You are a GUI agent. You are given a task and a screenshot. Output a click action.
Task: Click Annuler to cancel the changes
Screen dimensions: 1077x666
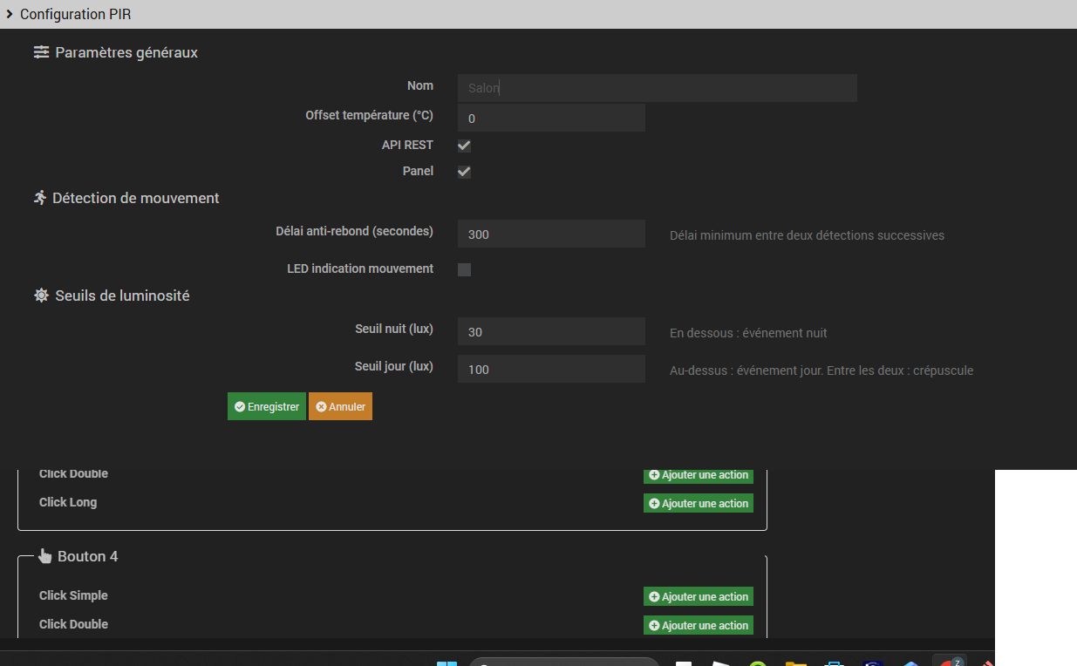340,406
